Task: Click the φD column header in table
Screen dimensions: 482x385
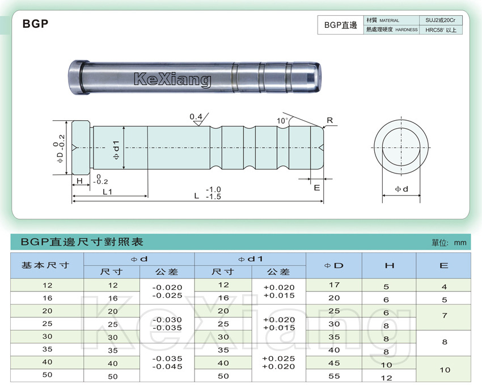Action: tap(334, 265)
